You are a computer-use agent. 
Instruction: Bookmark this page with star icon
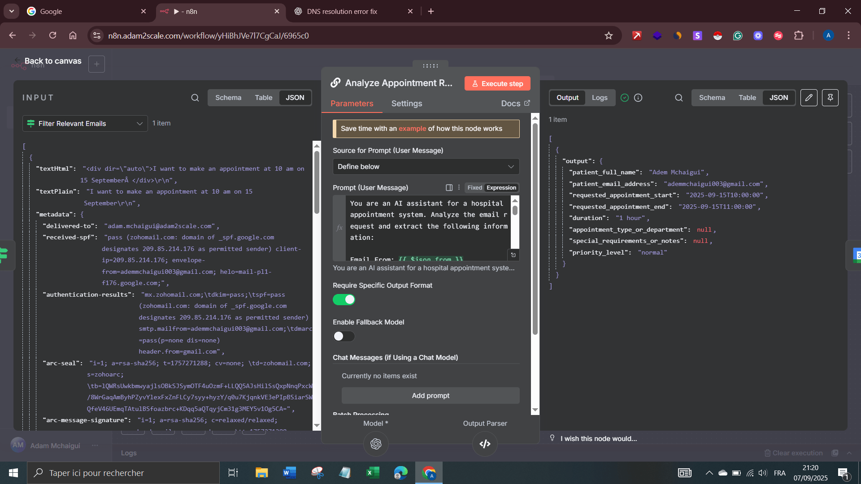tap(609, 35)
